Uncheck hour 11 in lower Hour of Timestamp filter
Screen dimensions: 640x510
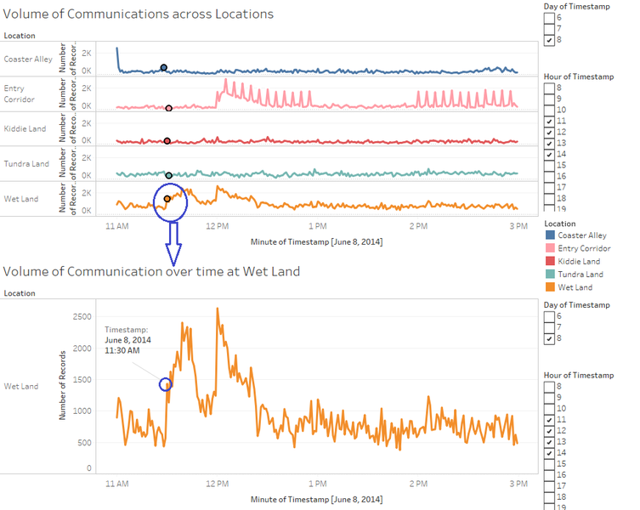coord(549,419)
